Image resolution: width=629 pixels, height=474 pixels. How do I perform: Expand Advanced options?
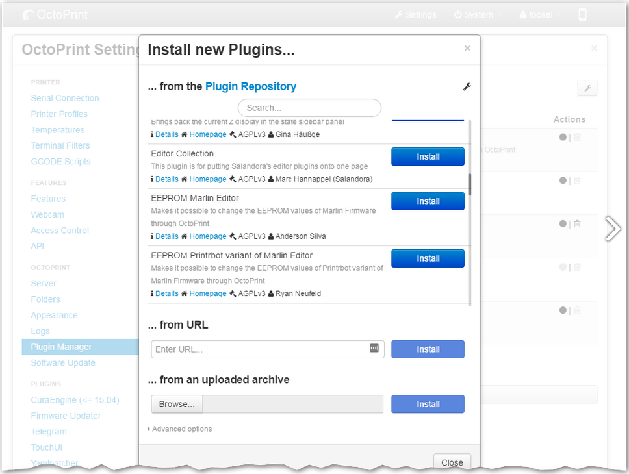[181, 429]
